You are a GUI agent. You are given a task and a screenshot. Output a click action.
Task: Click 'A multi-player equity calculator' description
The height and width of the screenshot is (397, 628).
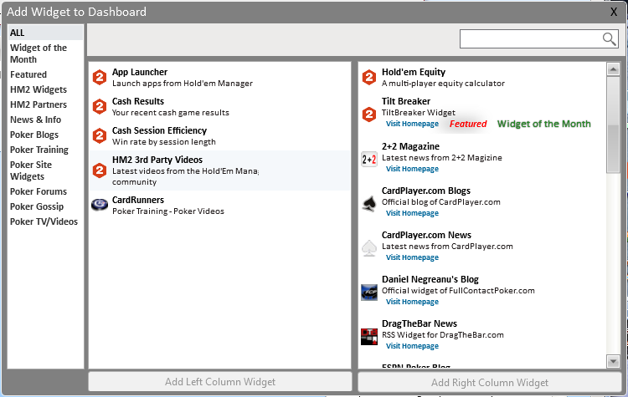tap(443, 84)
